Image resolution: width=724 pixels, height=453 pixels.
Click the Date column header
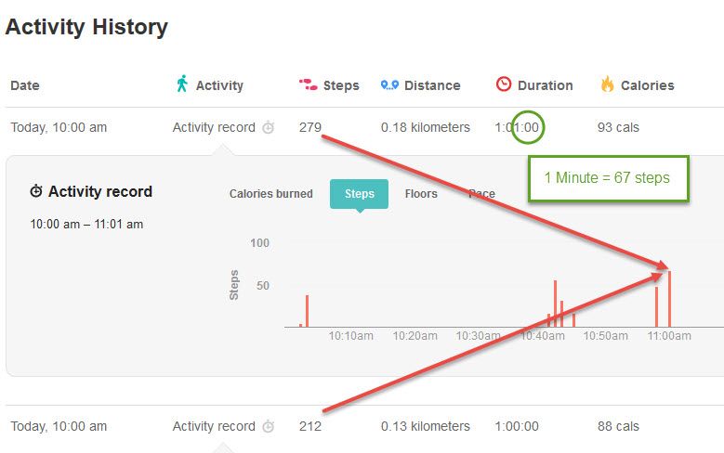[25, 85]
